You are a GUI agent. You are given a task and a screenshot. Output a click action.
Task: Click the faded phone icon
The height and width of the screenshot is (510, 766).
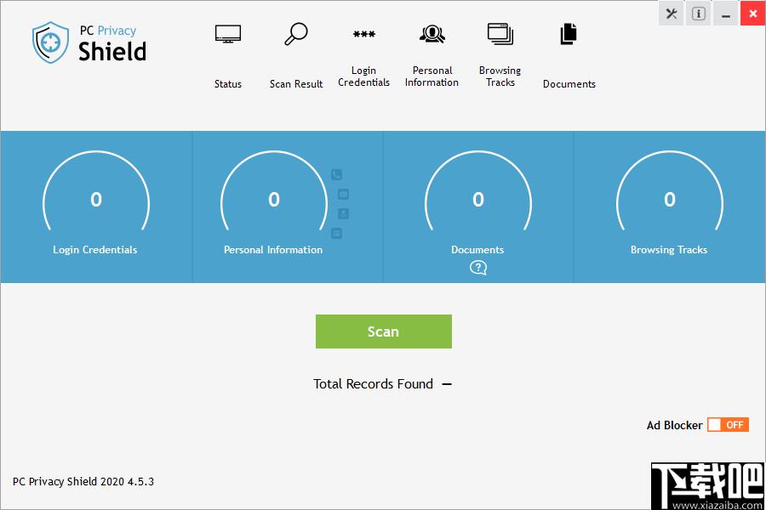click(336, 174)
